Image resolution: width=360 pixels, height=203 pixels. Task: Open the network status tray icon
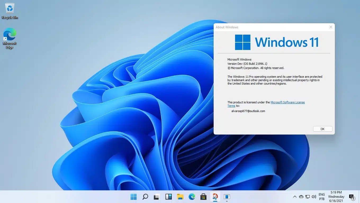pyautogui.click(x=308, y=197)
